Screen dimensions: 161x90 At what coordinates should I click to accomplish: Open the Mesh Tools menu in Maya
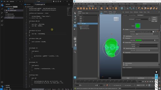(115, 4)
